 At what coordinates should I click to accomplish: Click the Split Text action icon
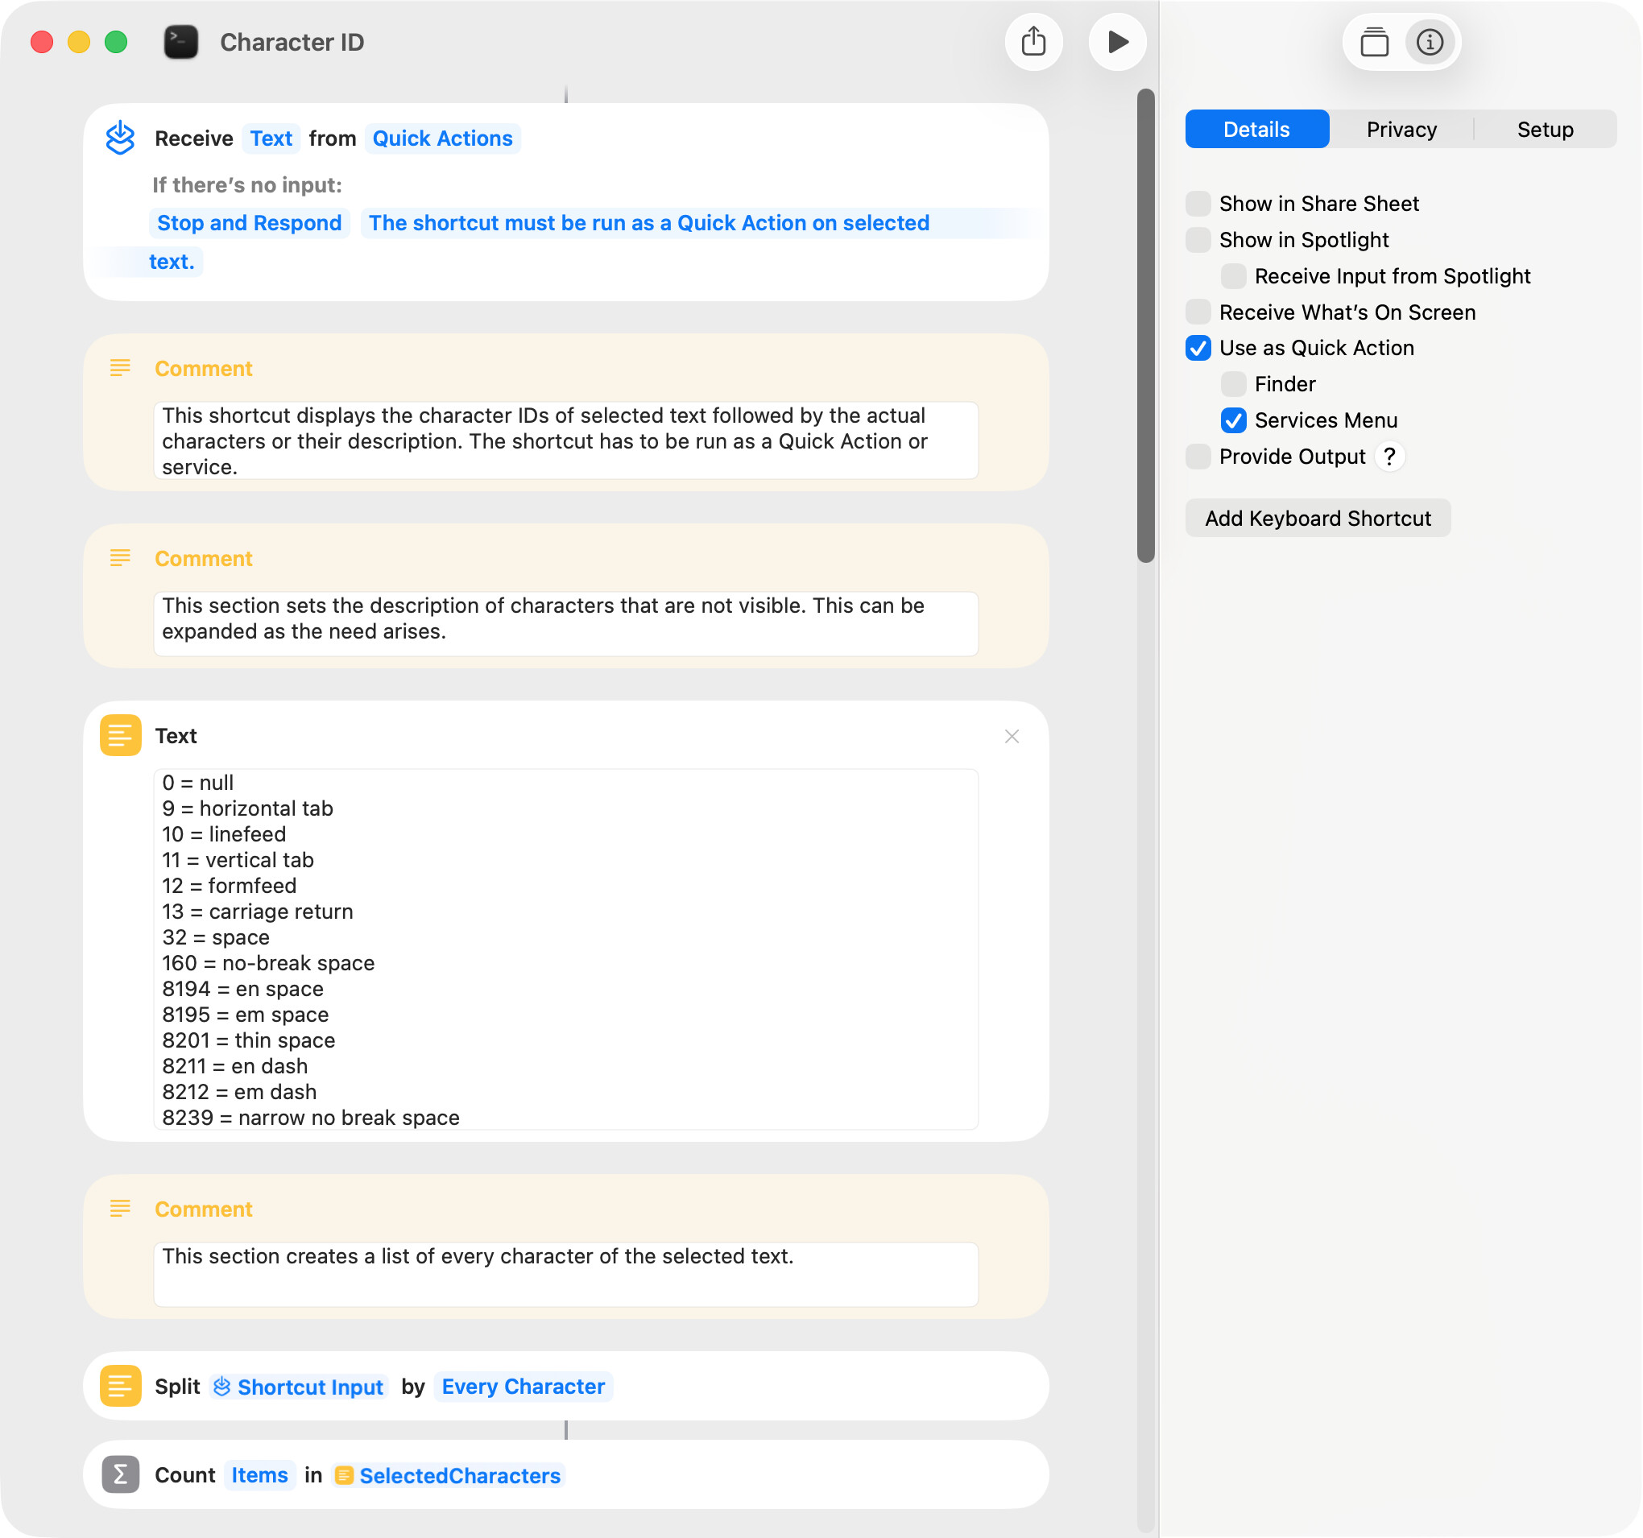(x=121, y=1386)
